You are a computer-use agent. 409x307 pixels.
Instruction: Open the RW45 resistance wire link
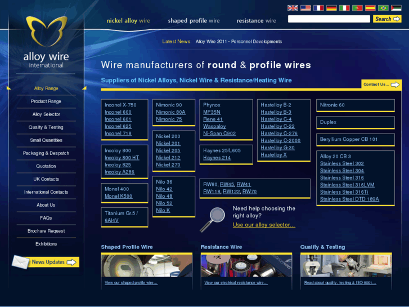pyautogui.click(x=227, y=184)
